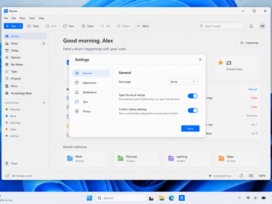272x204 pixels.
Task: Open Appearance palette icon in Settings
Action: (x=77, y=83)
